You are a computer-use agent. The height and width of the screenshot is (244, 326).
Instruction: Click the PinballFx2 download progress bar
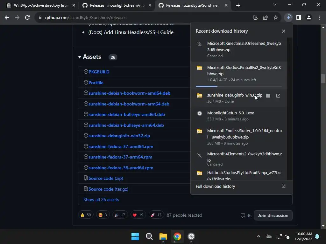coord(239,86)
